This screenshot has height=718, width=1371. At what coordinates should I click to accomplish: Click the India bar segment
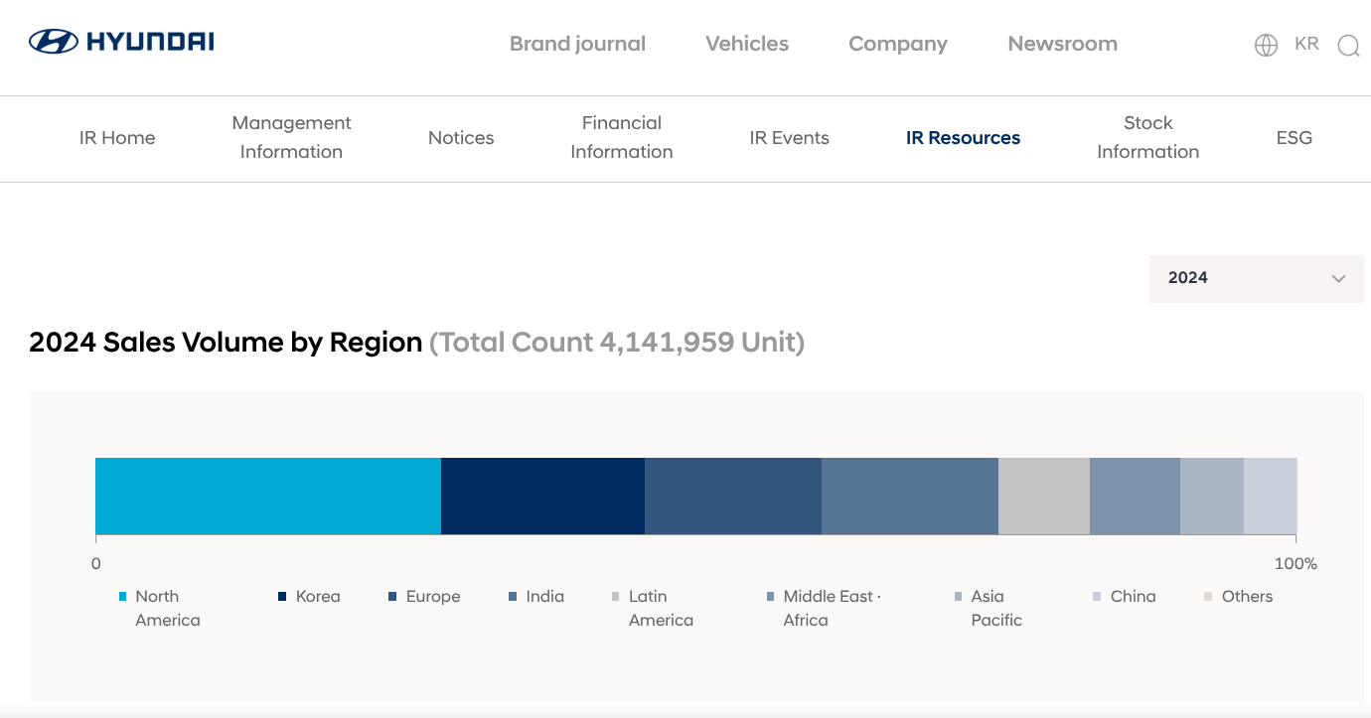coord(910,496)
